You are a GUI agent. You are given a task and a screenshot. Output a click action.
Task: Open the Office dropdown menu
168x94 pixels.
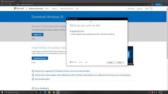[x=48, y=9]
